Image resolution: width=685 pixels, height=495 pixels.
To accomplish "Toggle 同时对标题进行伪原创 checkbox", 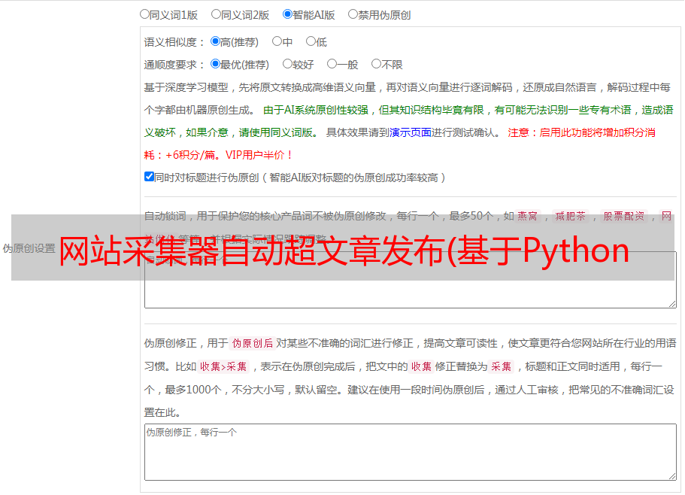I will (149, 177).
